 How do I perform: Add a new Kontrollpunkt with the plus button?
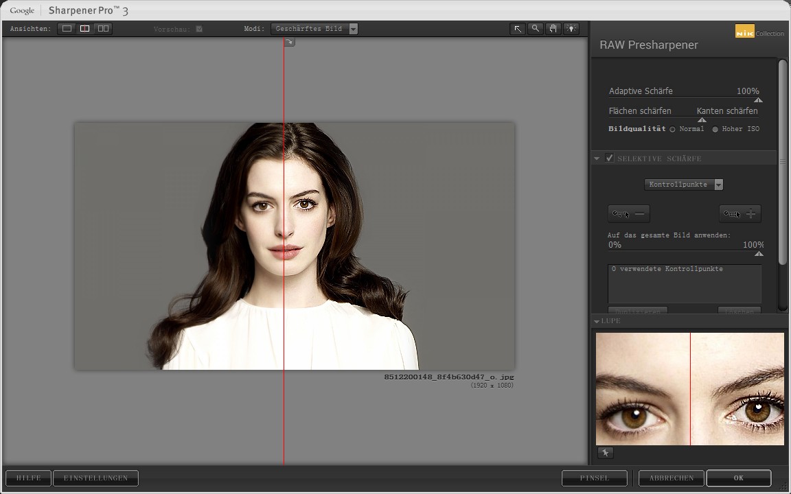coord(740,213)
